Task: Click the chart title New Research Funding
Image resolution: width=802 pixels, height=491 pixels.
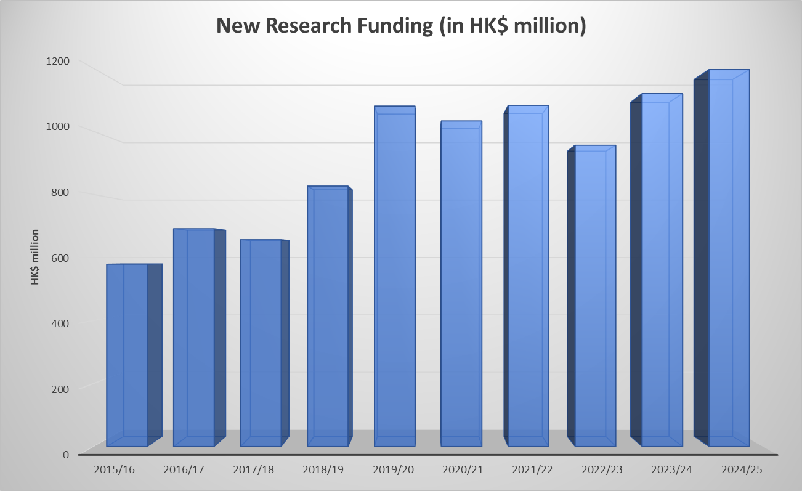Action: pos(400,26)
